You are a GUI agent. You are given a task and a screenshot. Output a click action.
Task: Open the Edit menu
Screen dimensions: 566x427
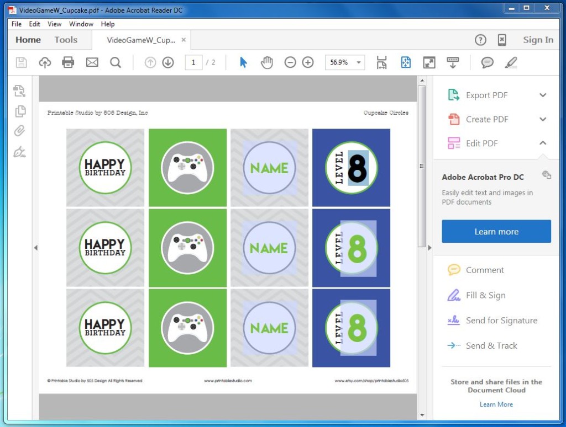34,24
